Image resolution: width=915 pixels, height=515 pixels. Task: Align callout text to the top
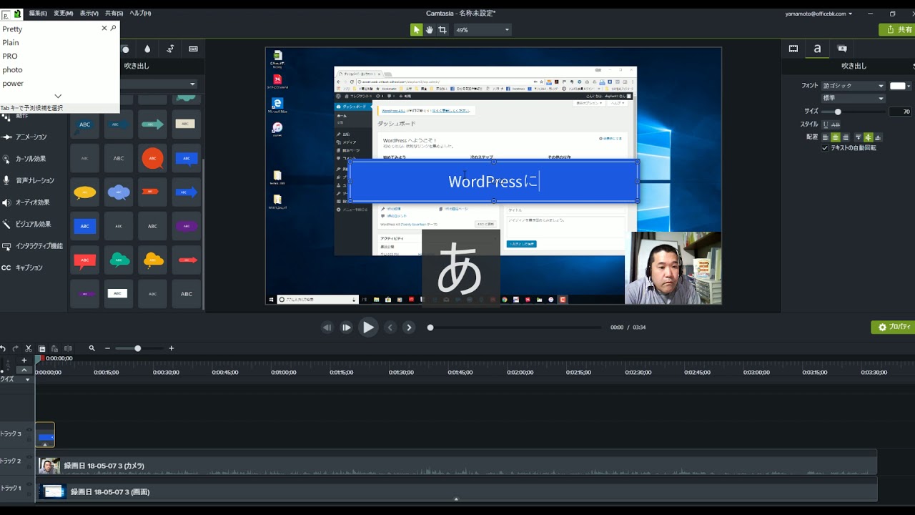(859, 137)
